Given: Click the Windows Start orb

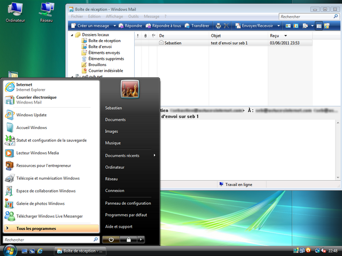Looking at the screenshot, I should 10,250.
